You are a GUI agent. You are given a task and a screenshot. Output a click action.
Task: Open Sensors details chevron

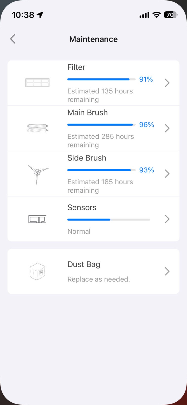[x=167, y=219]
